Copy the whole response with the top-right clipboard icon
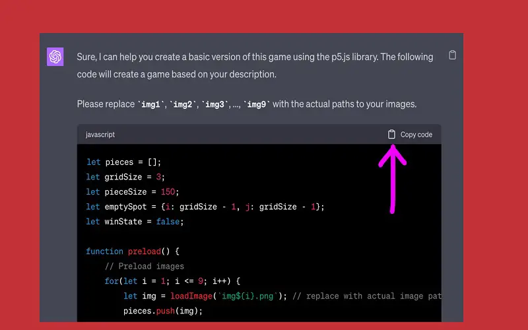Image resolution: width=528 pixels, height=330 pixels. [452, 55]
